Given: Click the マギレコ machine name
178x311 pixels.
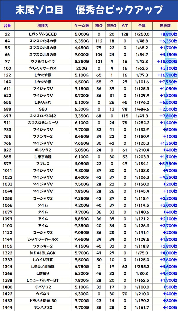Looking at the screenshot, I should 43,164.
